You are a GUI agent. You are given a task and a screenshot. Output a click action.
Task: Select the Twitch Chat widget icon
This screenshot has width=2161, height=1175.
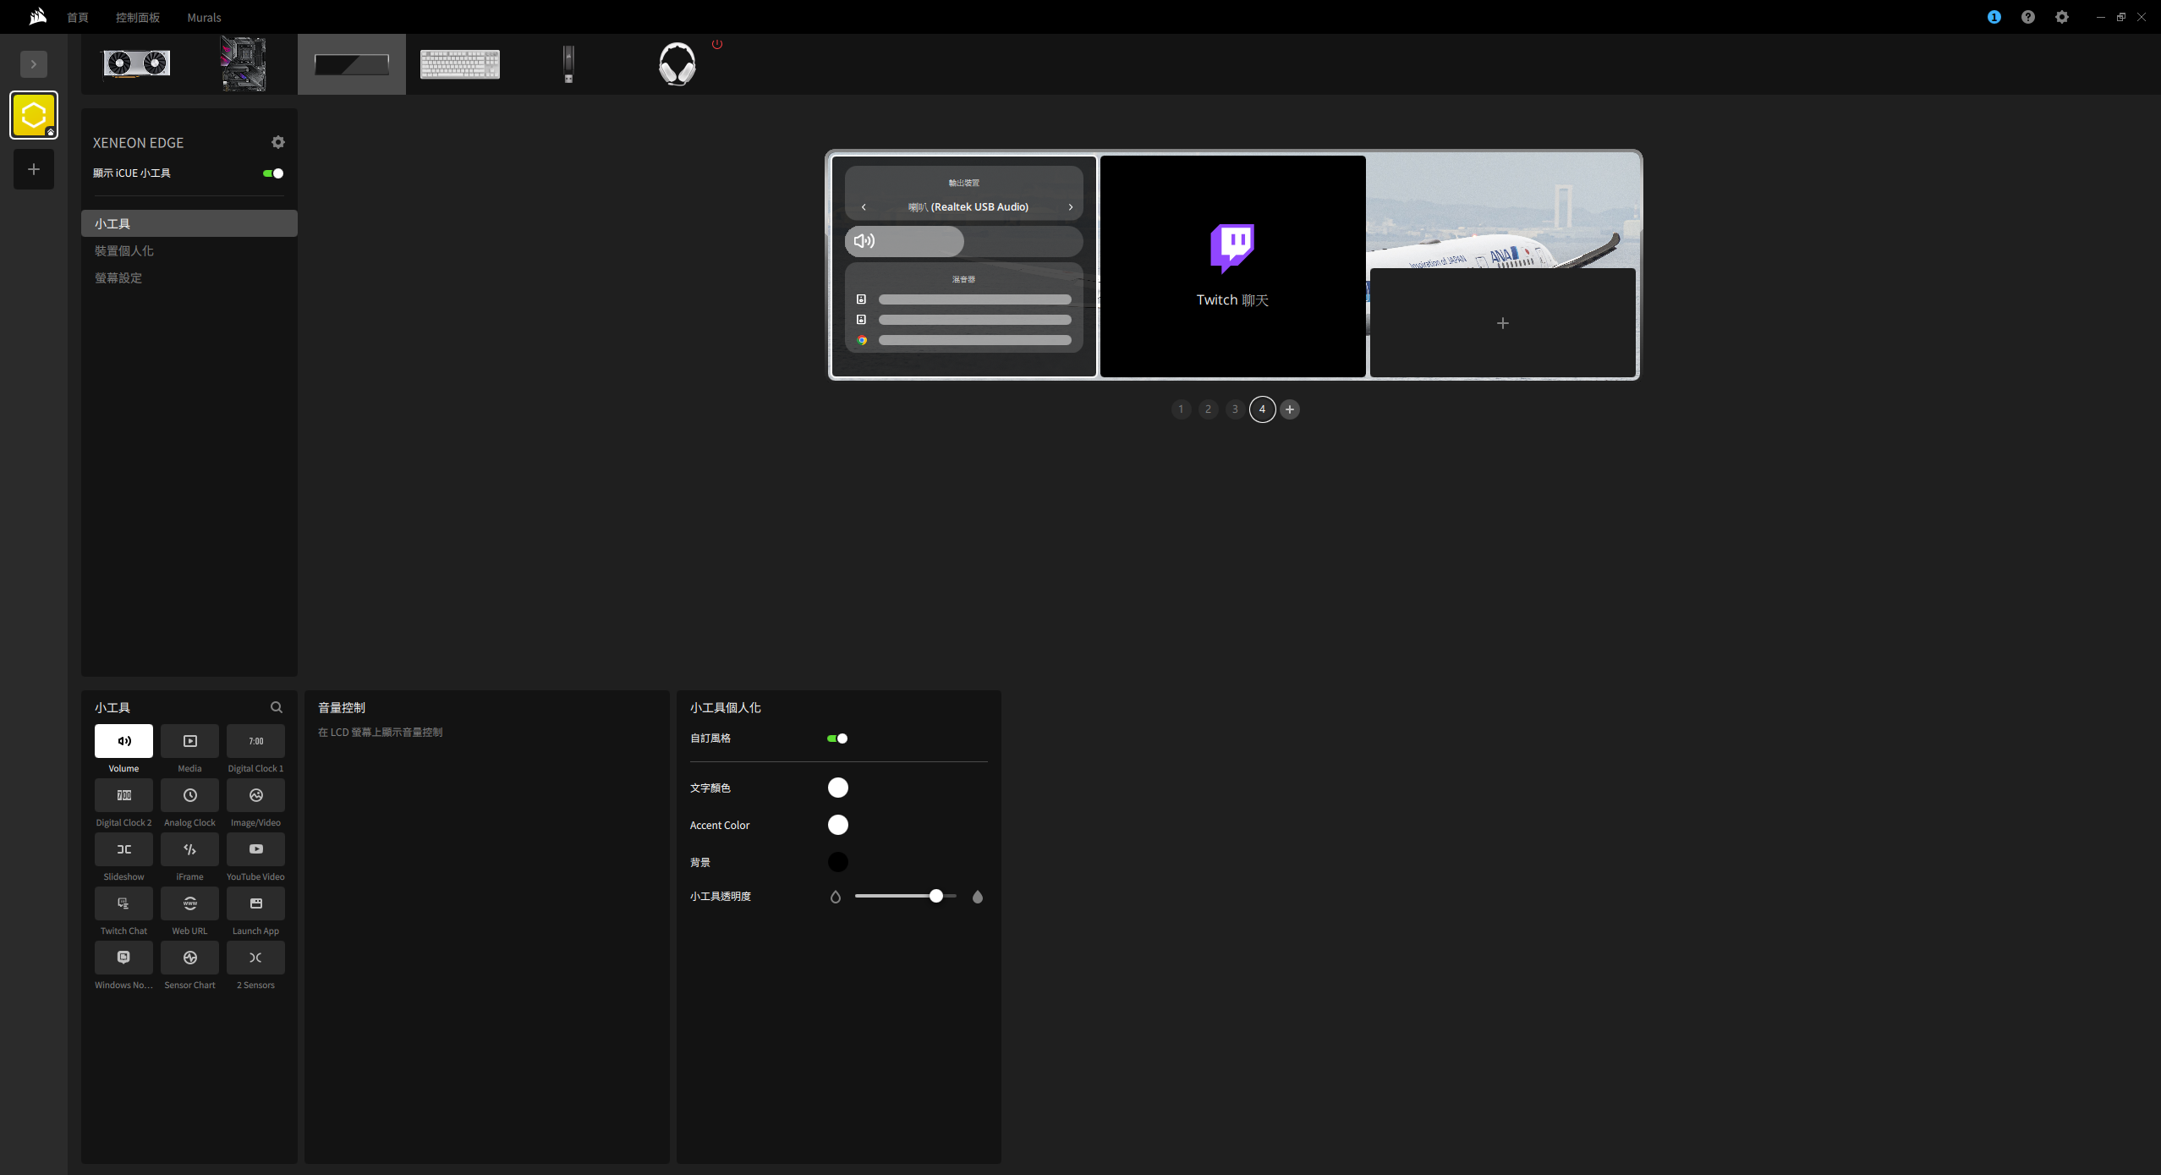(x=123, y=903)
